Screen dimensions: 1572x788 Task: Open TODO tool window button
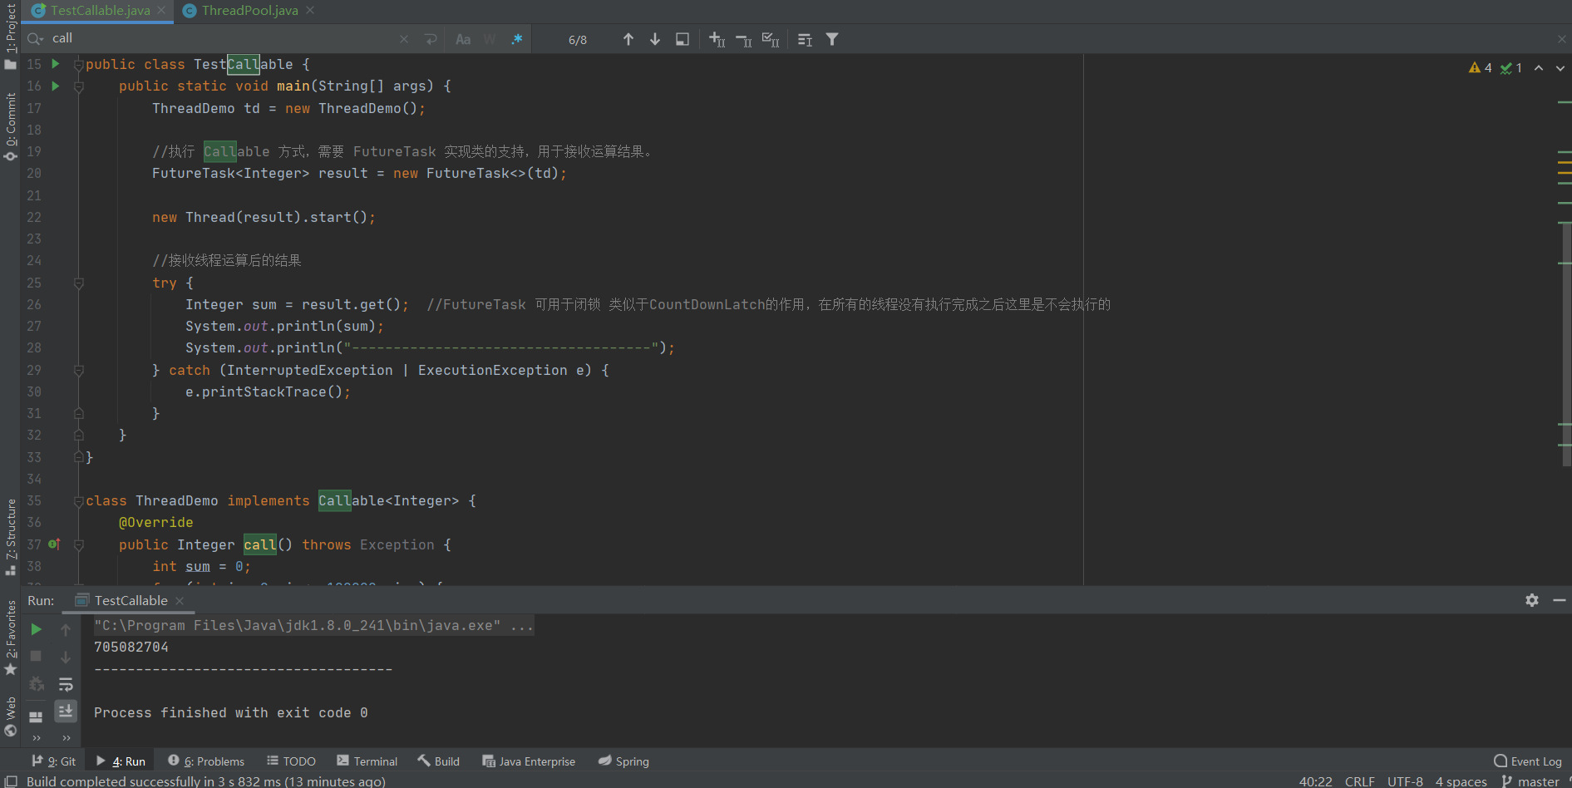(x=291, y=761)
